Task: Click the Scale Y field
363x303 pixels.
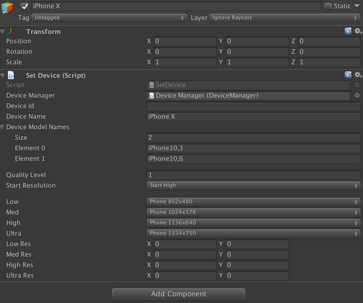Action: click(x=257, y=62)
